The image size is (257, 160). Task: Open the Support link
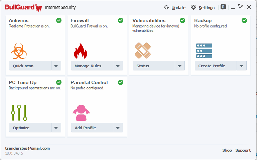(x=243, y=150)
